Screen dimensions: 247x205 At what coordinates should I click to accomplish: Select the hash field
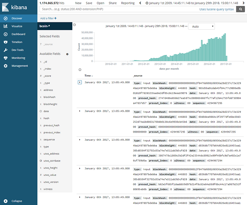(46, 118)
